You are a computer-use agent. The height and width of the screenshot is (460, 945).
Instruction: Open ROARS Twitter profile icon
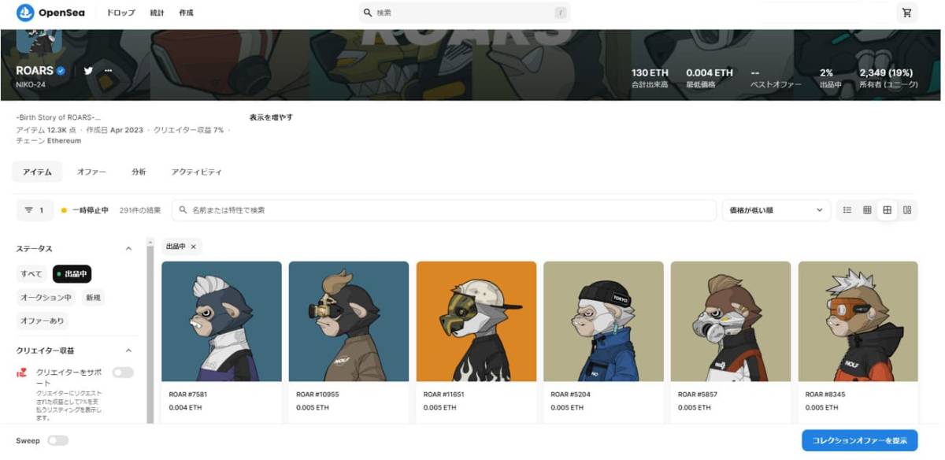pos(88,70)
